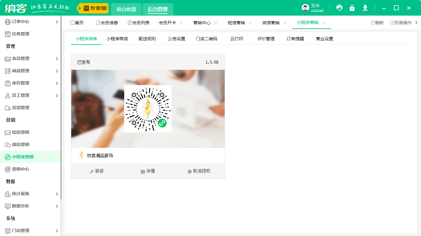Click the 货流管理 truck icon
The image size is (421, 236).
(x=8, y=108)
